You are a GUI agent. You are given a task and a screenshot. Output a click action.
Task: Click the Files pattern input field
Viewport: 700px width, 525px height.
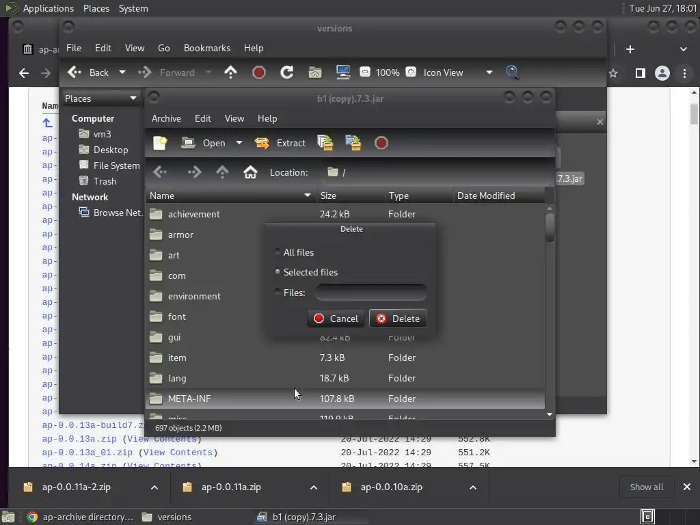pos(371,293)
